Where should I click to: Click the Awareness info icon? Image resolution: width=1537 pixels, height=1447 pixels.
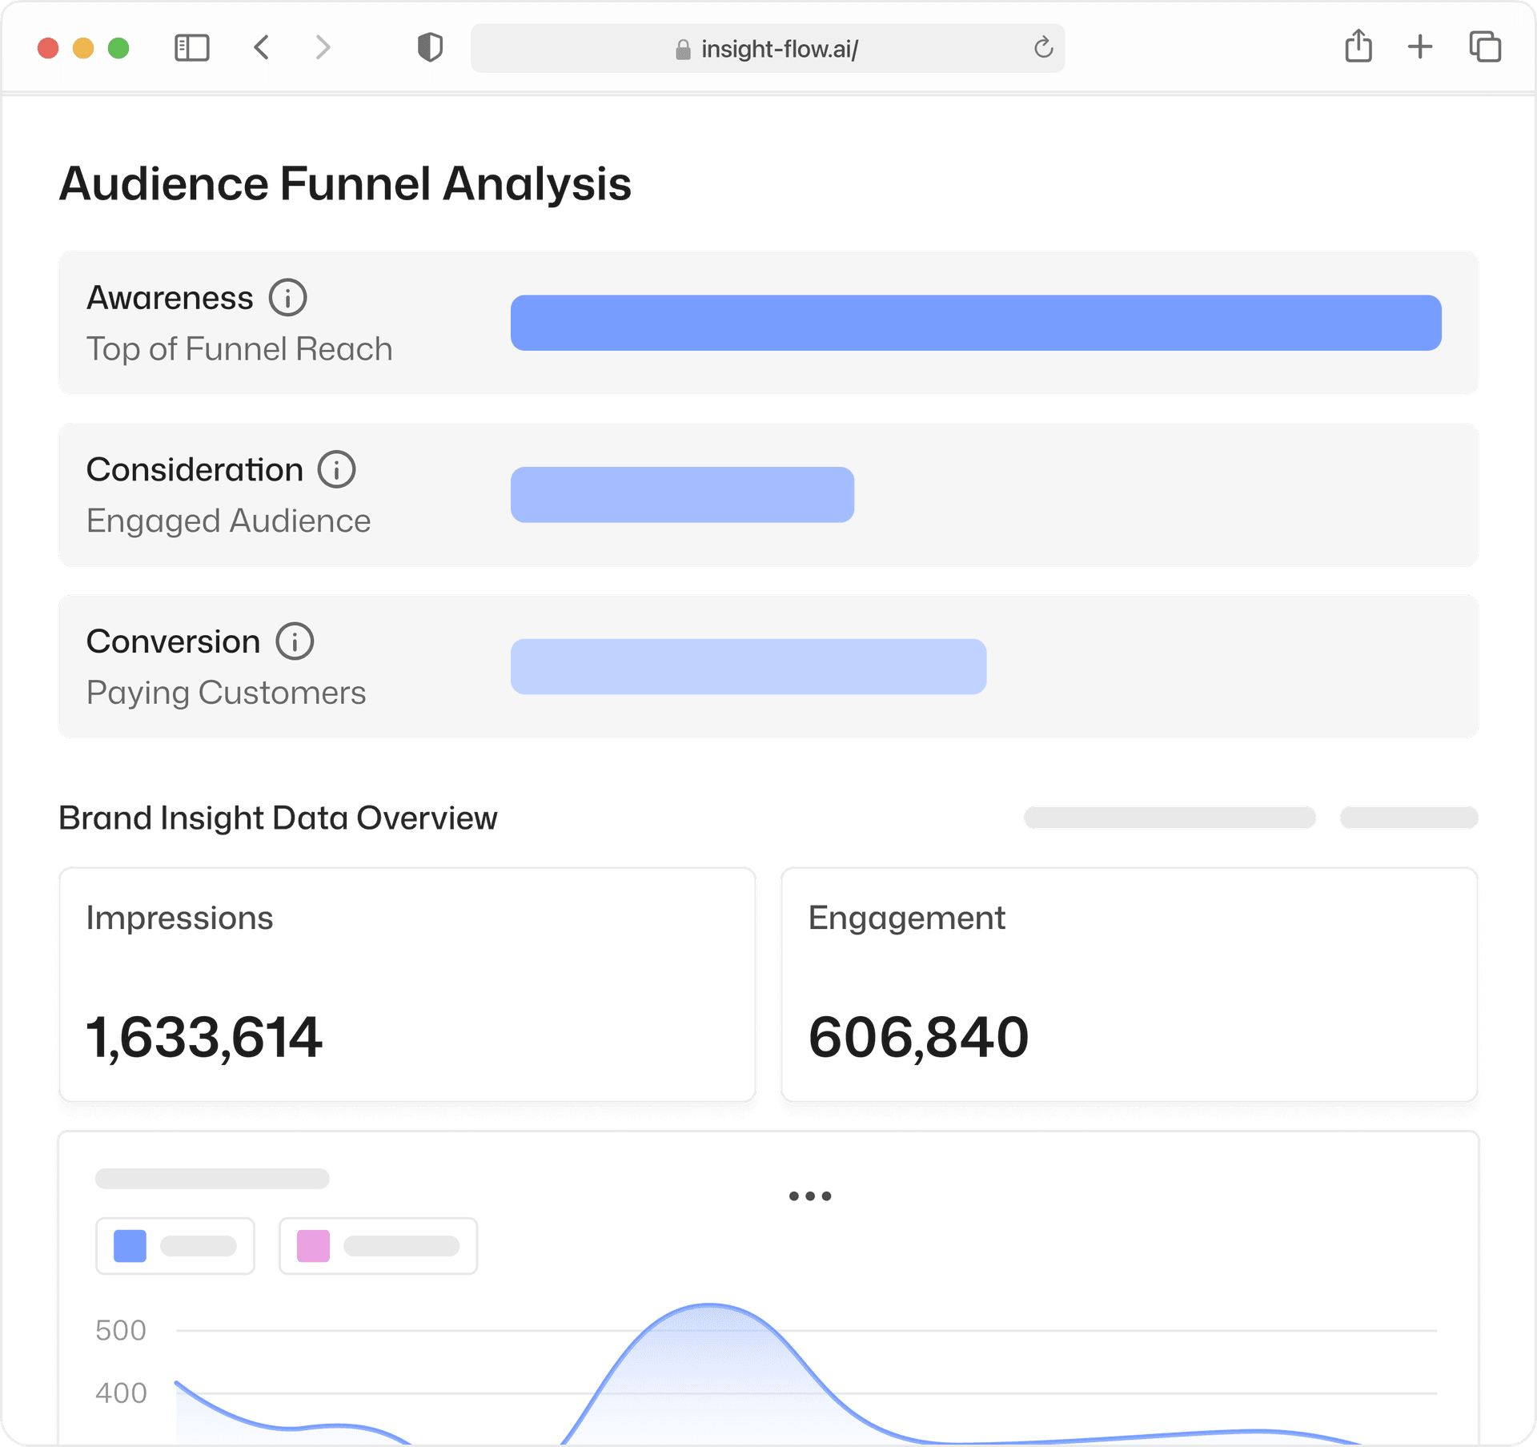pyautogui.click(x=287, y=298)
